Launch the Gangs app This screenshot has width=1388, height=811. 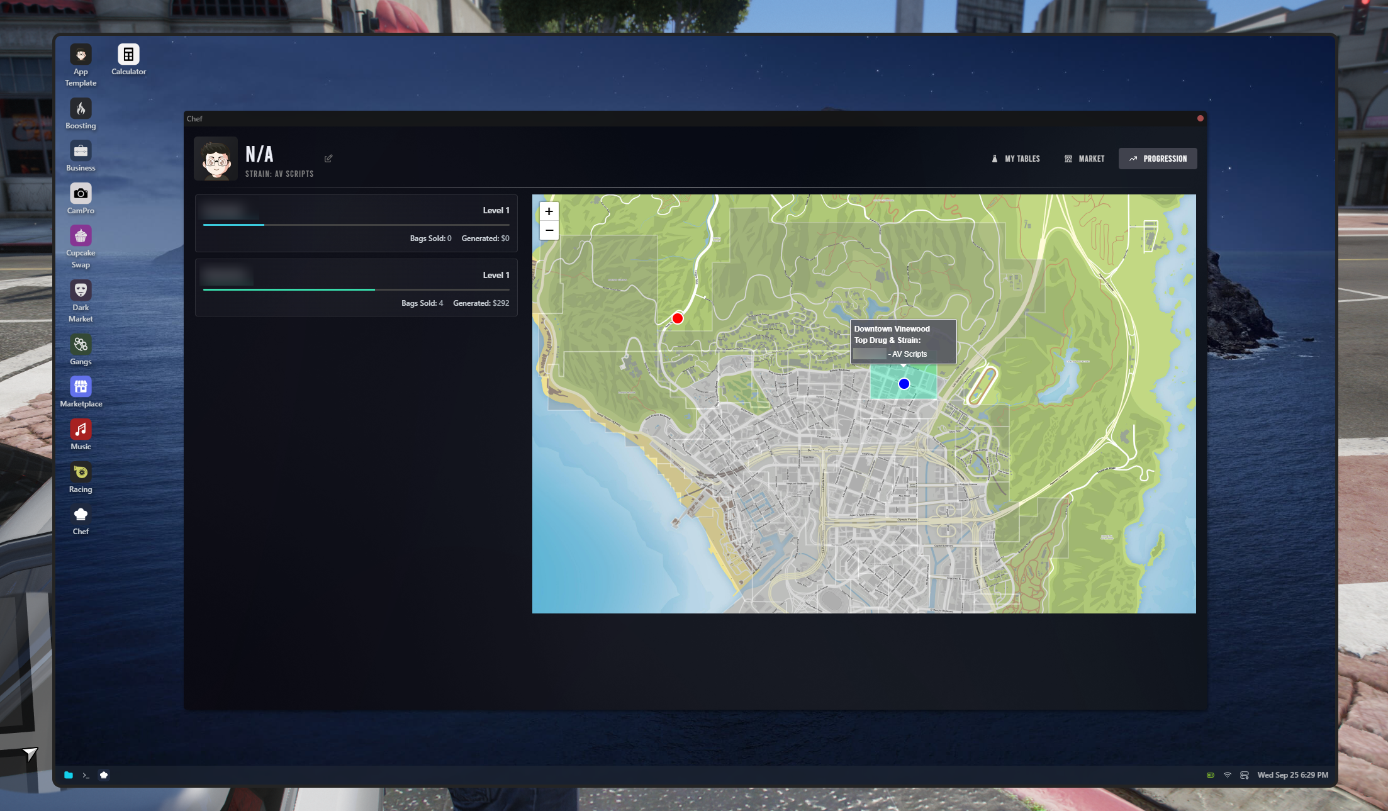[x=81, y=345]
